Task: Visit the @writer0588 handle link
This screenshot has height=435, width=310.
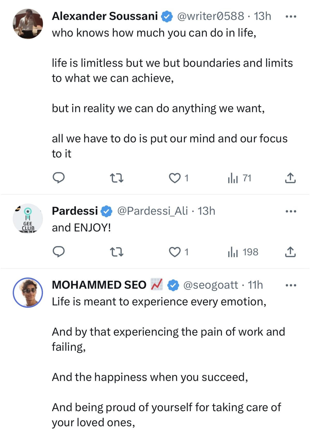Action: point(210,16)
